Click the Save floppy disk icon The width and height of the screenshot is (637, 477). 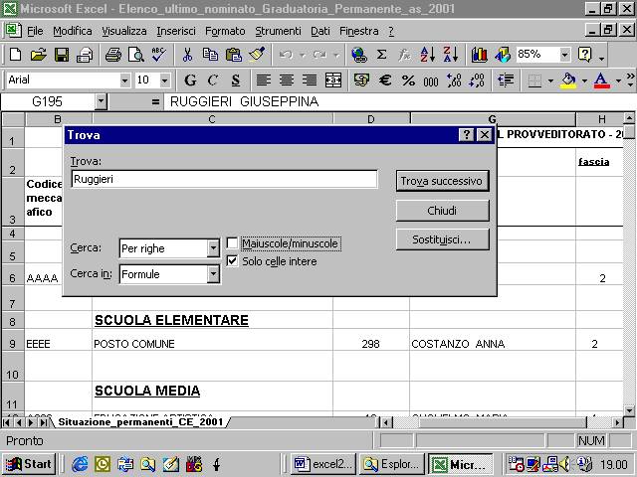point(61,55)
